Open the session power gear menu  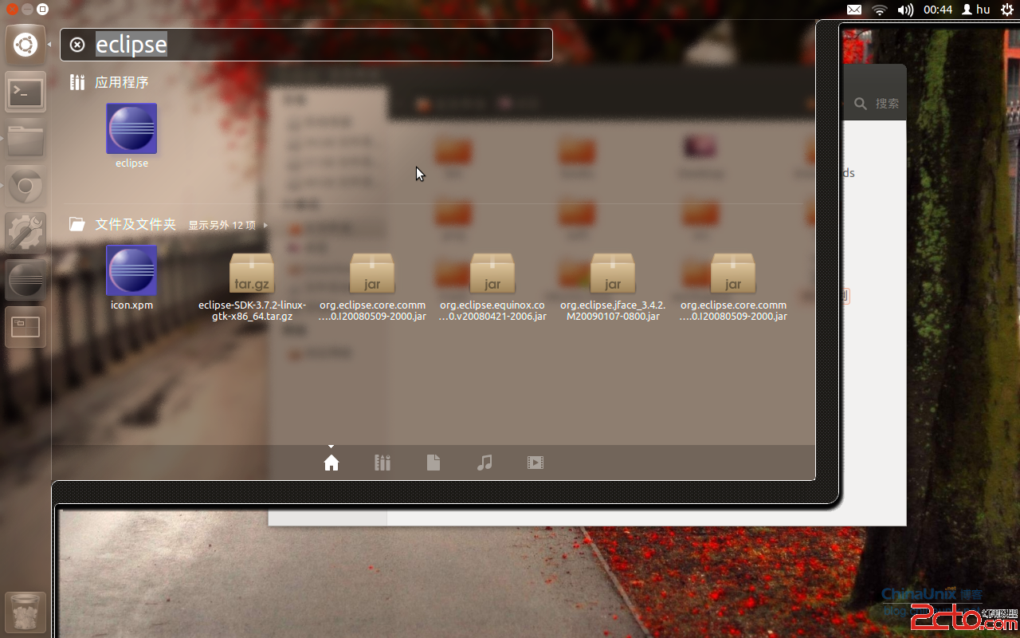[1006, 10]
